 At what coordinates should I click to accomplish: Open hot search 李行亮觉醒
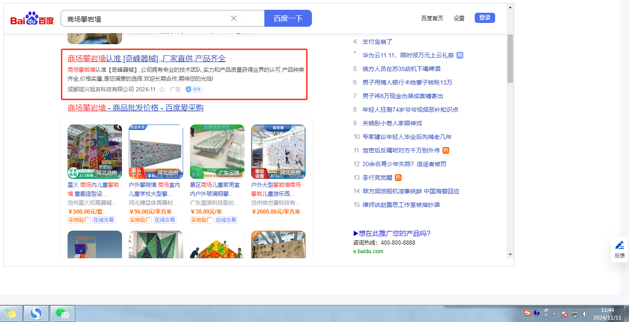click(377, 178)
